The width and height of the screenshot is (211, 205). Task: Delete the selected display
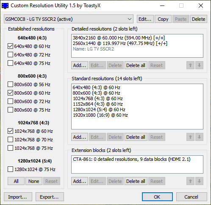point(199,19)
